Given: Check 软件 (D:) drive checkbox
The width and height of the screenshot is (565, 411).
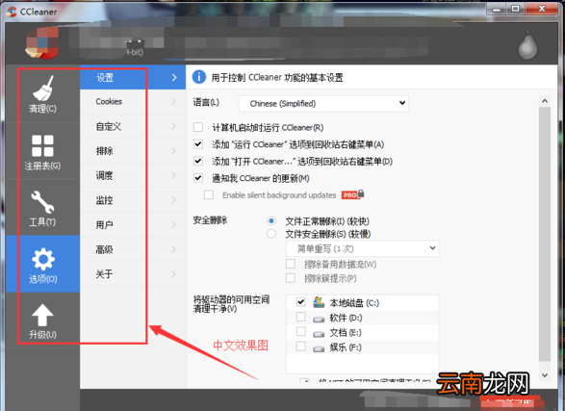Looking at the screenshot, I should click(301, 317).
